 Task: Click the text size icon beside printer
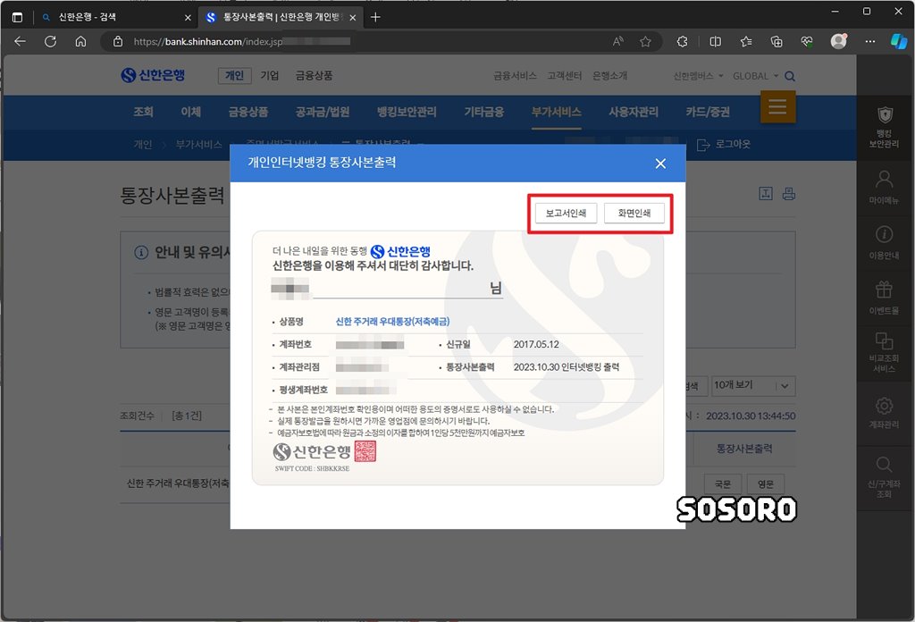tap(766, 194)
